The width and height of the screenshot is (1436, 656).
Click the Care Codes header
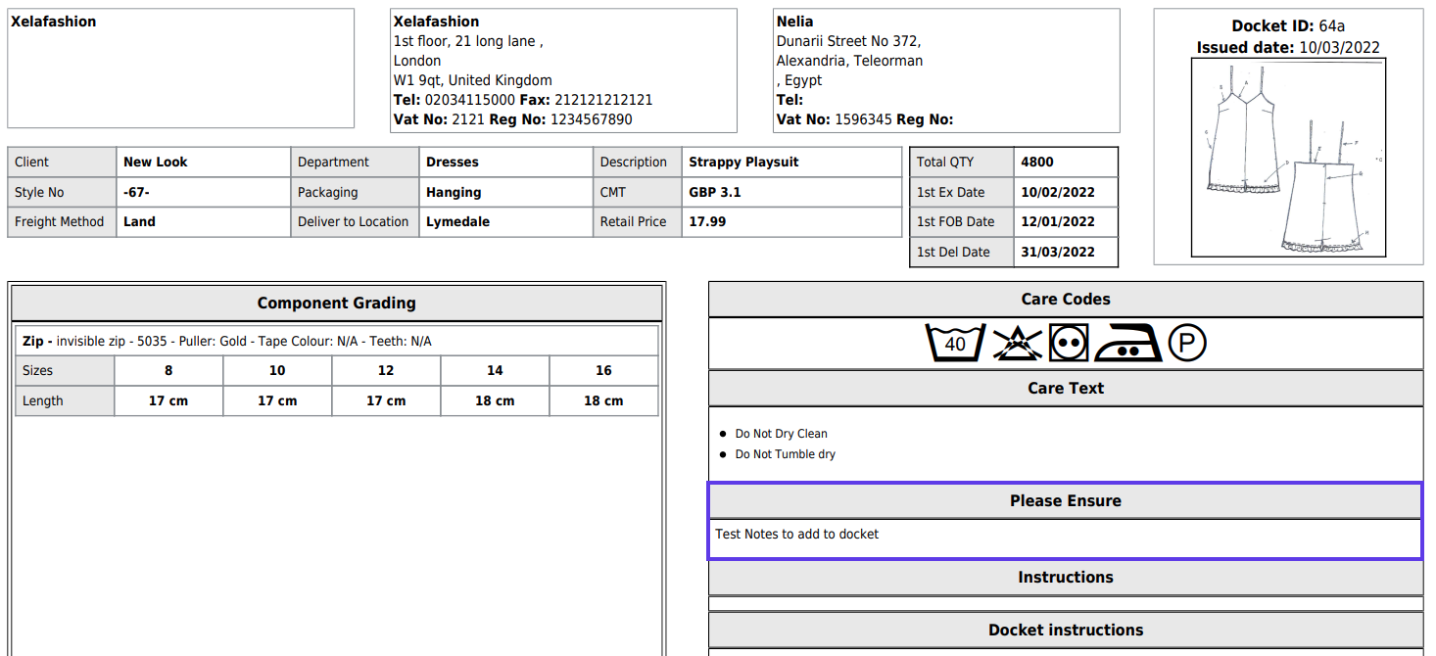pyautogui.click(x=1065, y=300)
